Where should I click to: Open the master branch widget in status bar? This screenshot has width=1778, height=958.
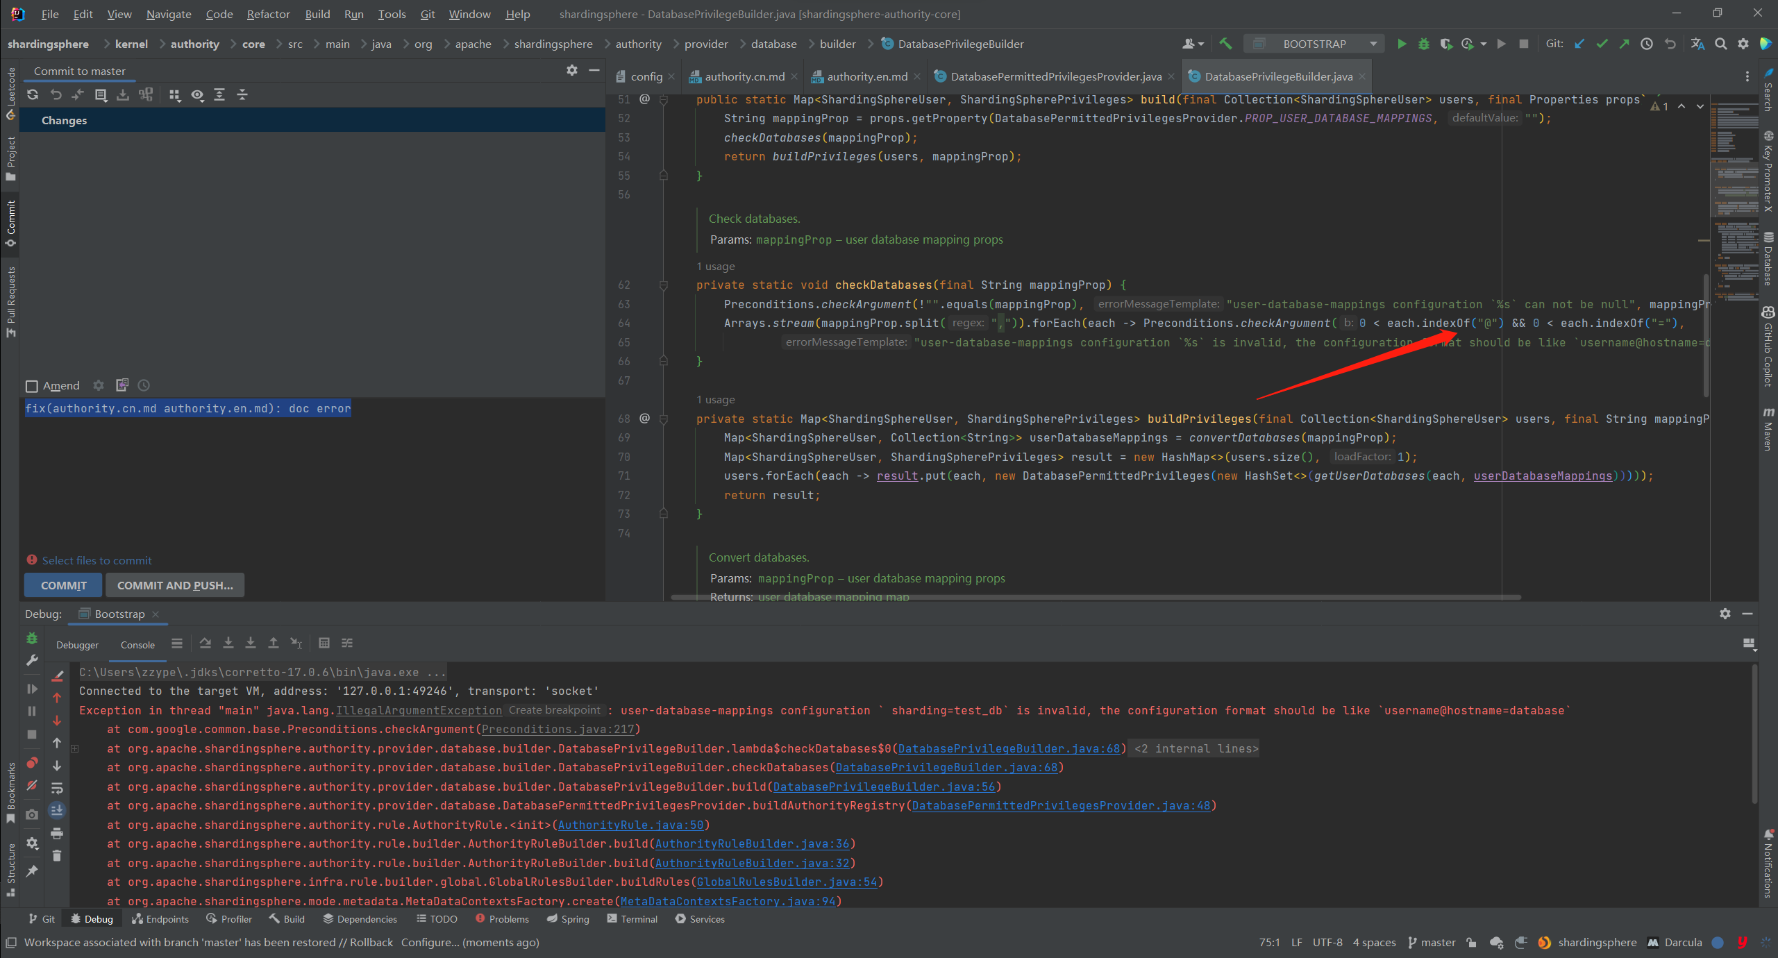click(x=1432, y=942)
